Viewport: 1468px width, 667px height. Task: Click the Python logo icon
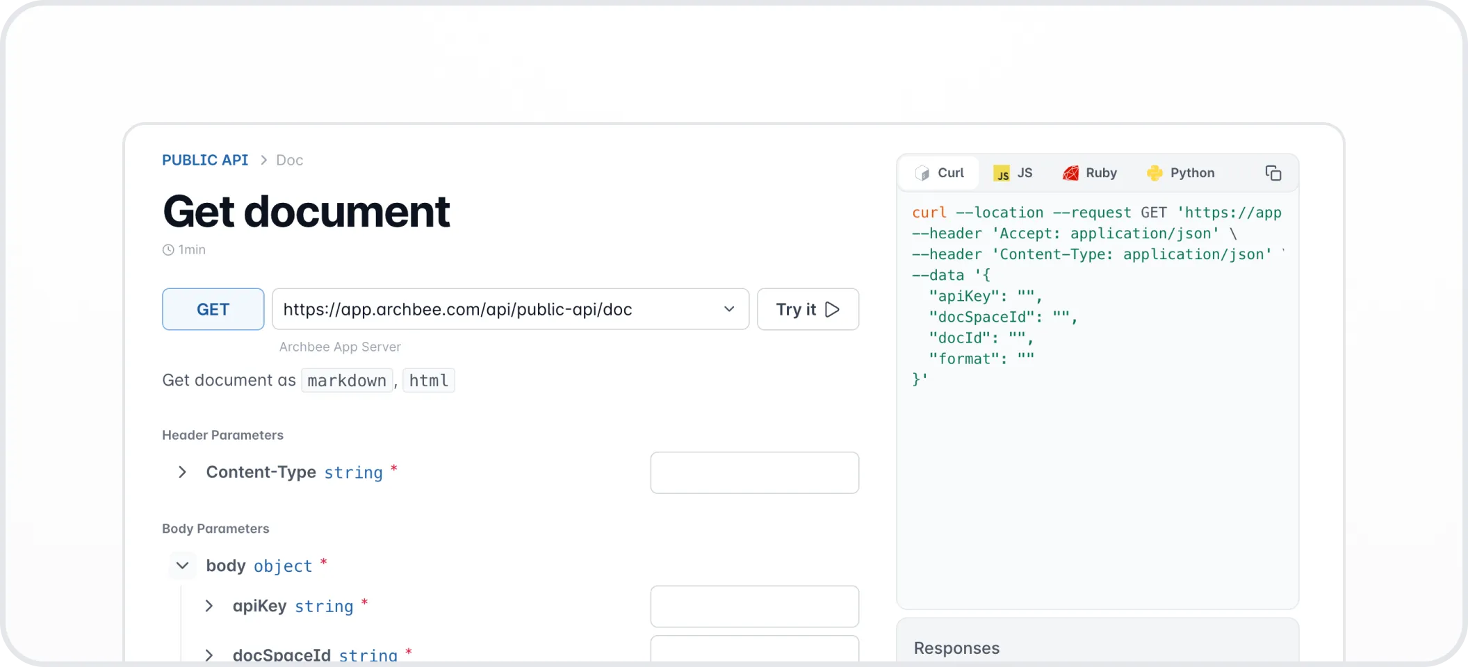pyautogui.click(x=1155, y=173)
